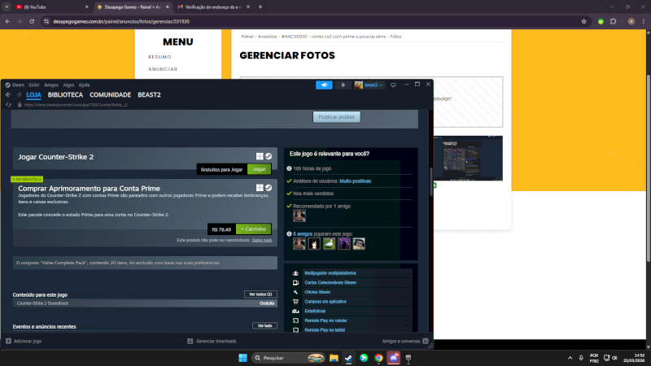The image size is (651, 366).
Task: Click the duck avatar among friends
Action: coord(329,243)
